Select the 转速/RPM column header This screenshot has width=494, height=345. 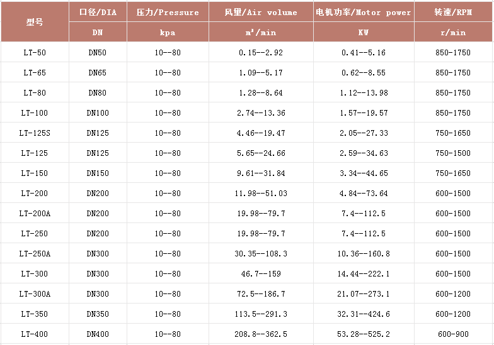pos(453,12)
